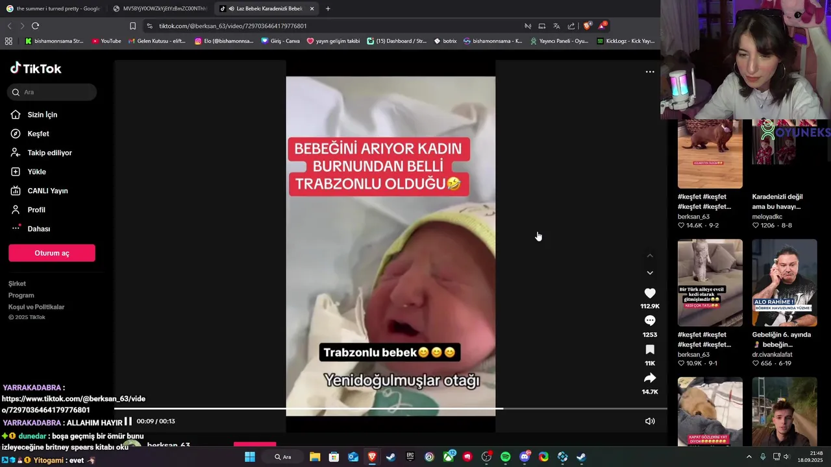Screen dimensions: 831x467
Task: Click the address bar URL
Action: tap(233, 26)
